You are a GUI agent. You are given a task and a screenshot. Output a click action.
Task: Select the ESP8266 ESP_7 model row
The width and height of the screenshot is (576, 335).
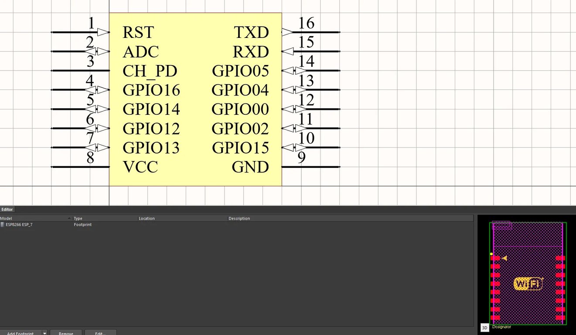236,225
